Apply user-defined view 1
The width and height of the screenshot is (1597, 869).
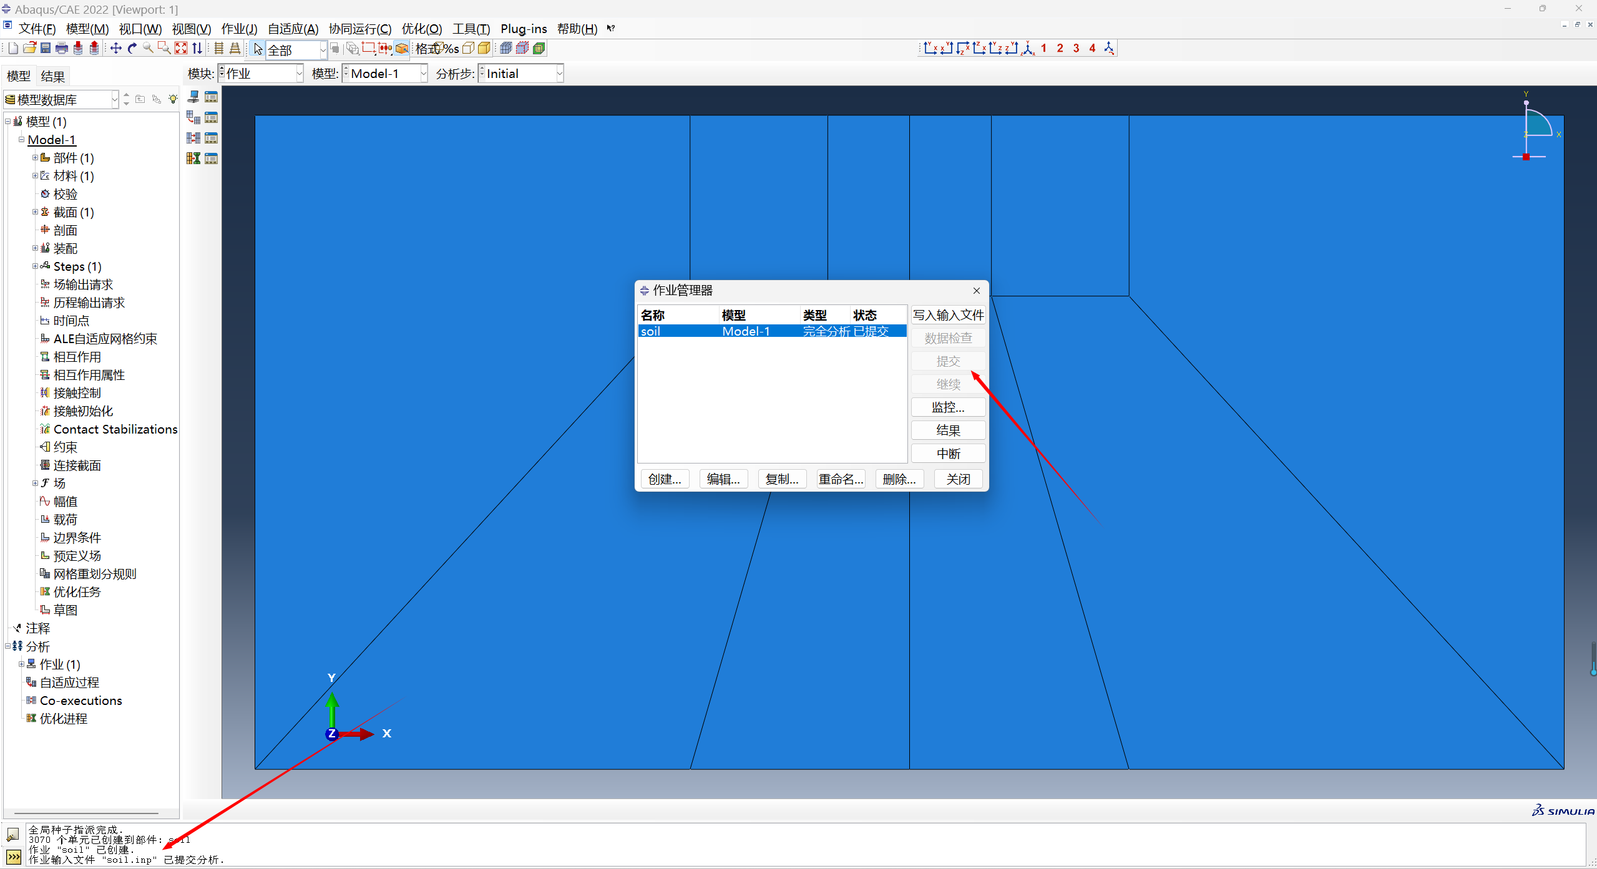1043,48
